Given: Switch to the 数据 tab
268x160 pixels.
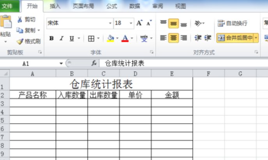Looking at the screenshot, I should pyautogui.click(x=135, y=6).
